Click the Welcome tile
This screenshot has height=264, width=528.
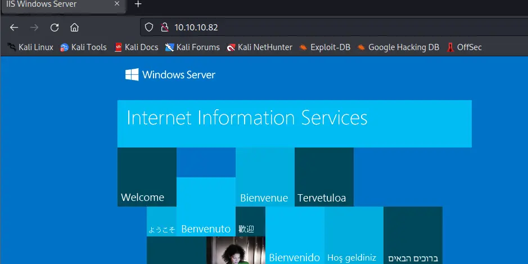[x=147, y=177]
